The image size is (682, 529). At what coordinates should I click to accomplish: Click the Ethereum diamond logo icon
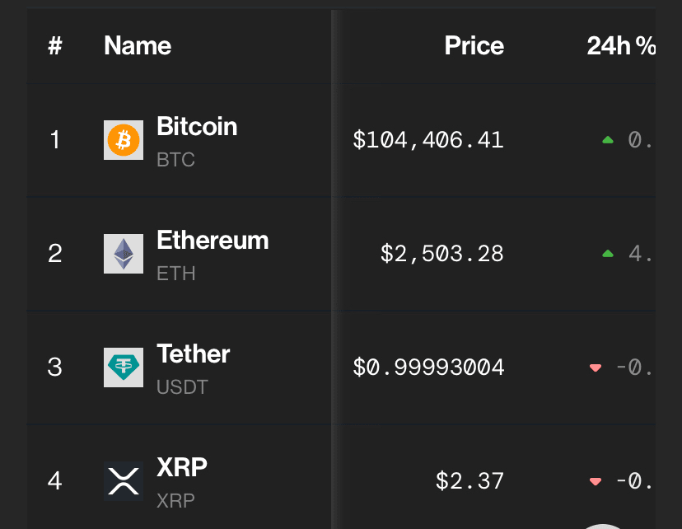click(124, 254)
